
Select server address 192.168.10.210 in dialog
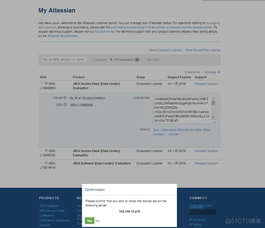pos(129,211)
